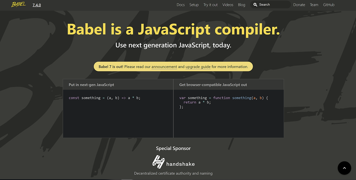Click 'Use next generation JavaScript, today.' subtitle

tap(173, 45)
